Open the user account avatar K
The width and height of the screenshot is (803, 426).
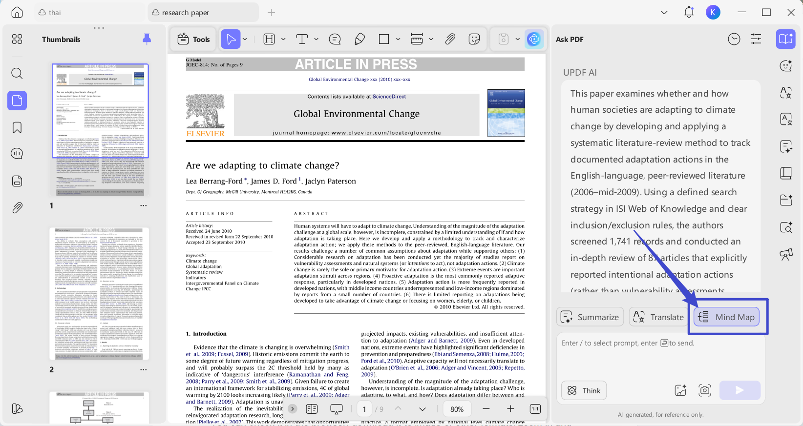click(713, 12)
